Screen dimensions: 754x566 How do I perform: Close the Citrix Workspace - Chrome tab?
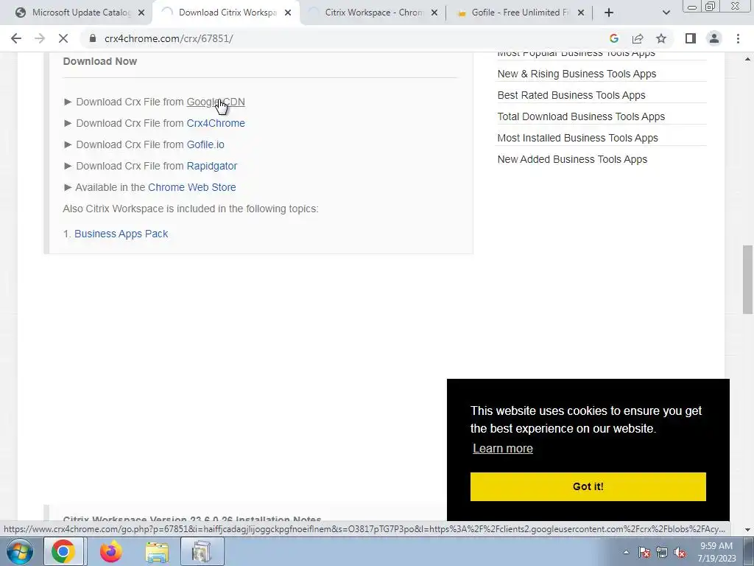coord(434,13)
